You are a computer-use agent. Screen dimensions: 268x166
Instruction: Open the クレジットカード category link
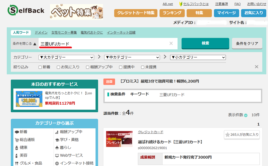click(x=150, y=132)
